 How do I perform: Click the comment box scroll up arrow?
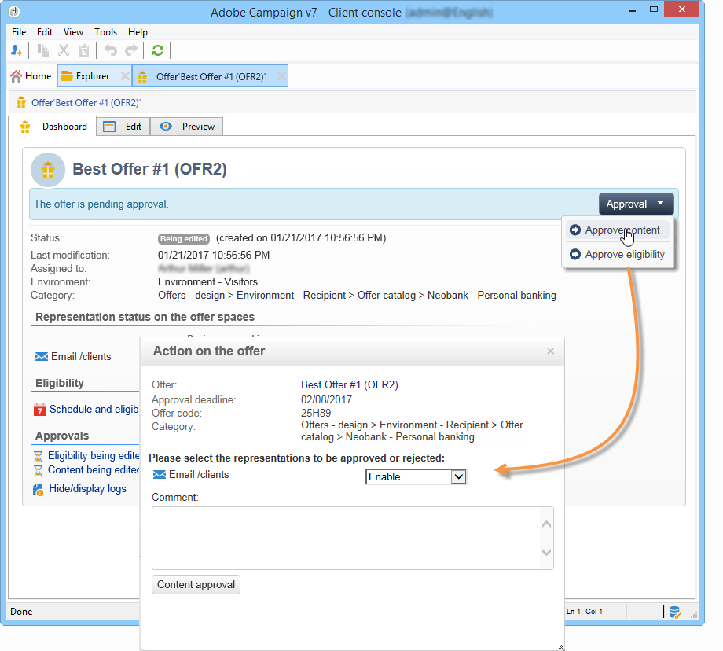pos(546,524)
